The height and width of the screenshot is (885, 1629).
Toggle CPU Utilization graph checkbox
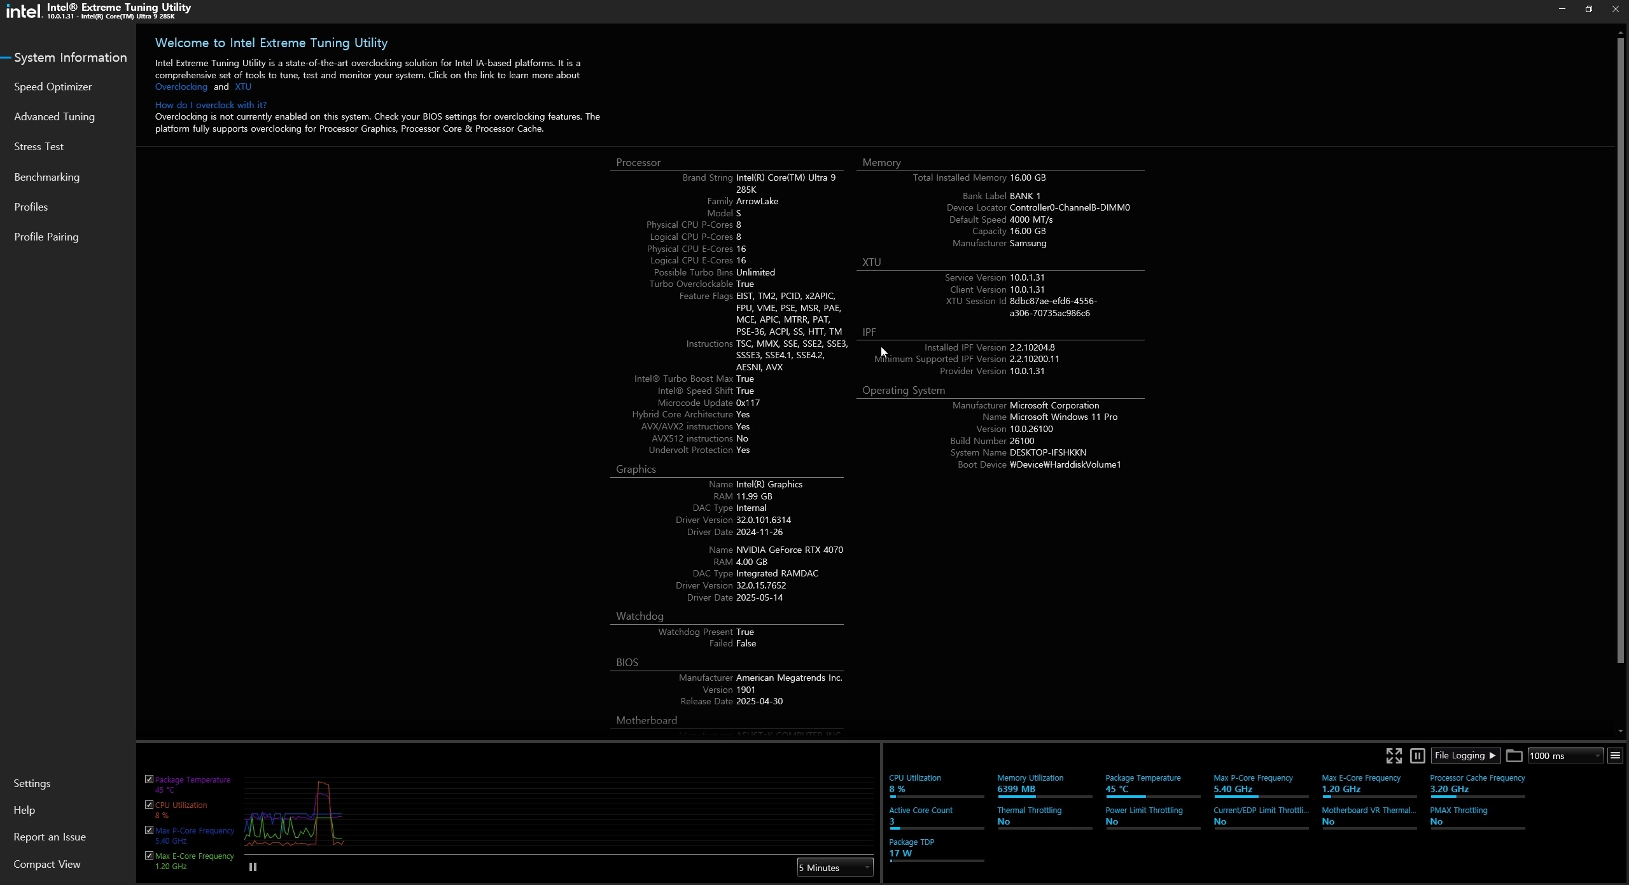click(149, 805)
